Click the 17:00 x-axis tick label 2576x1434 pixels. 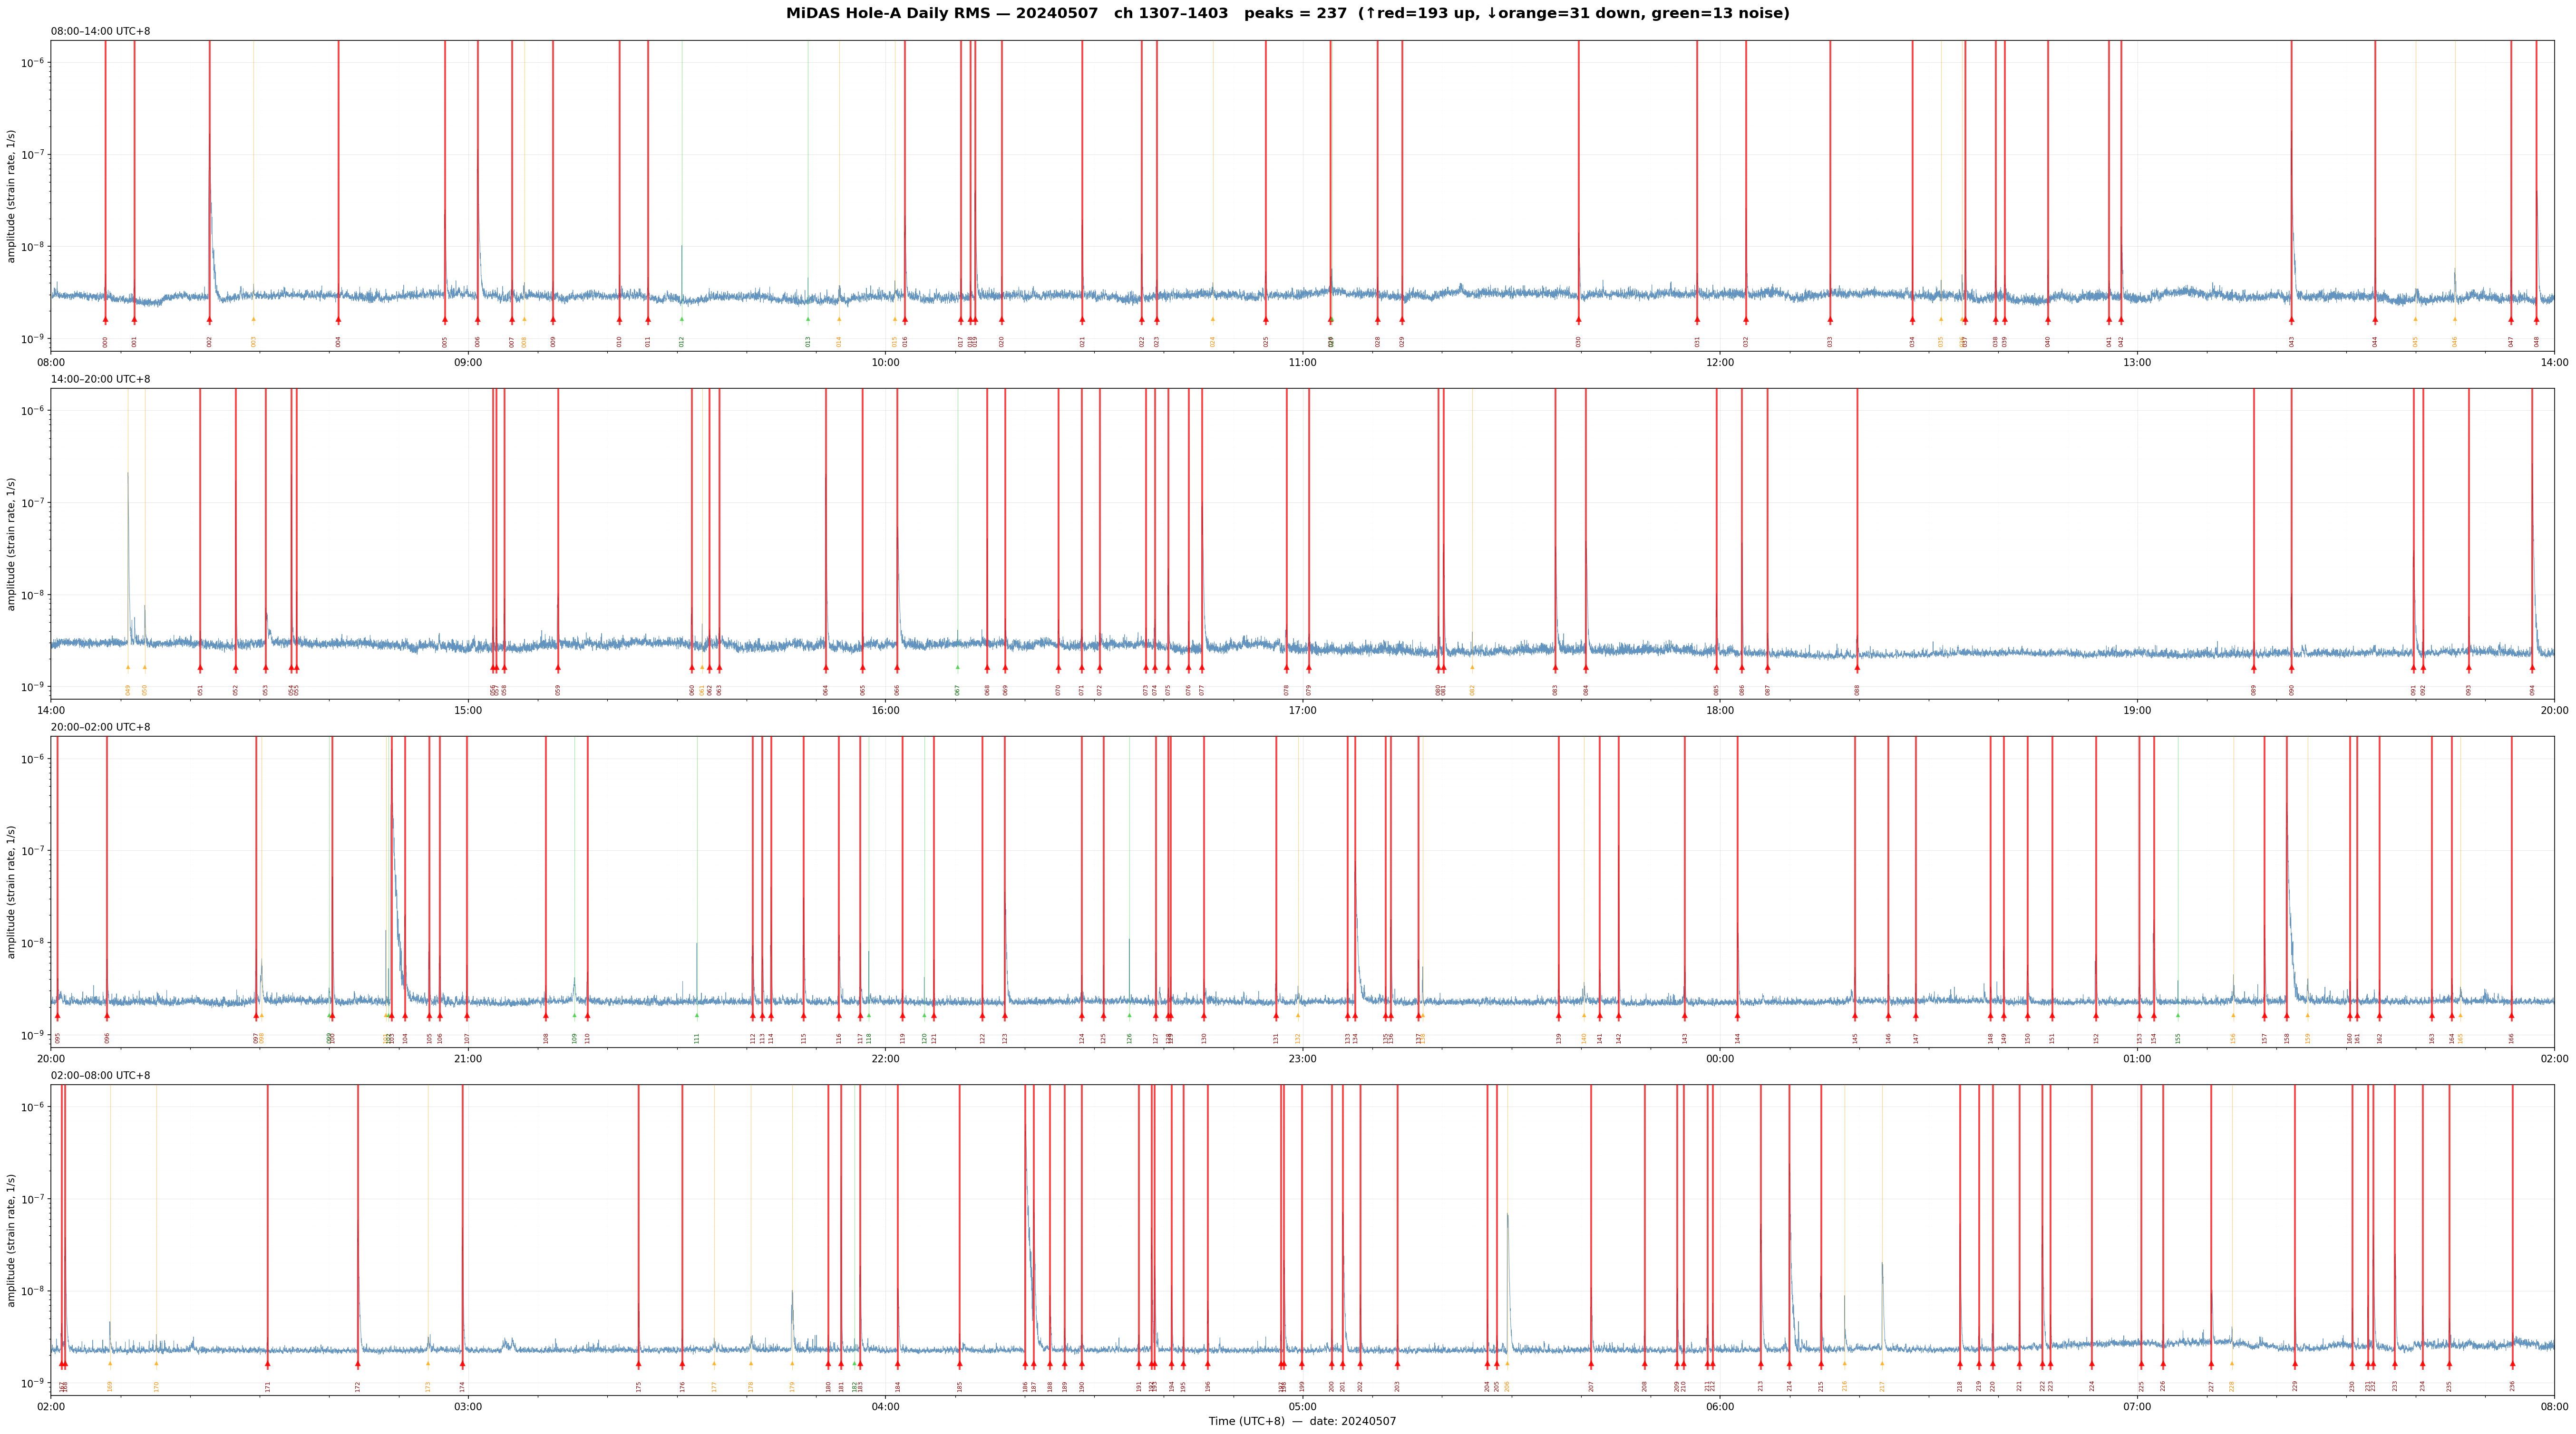tap(1302, 711)
